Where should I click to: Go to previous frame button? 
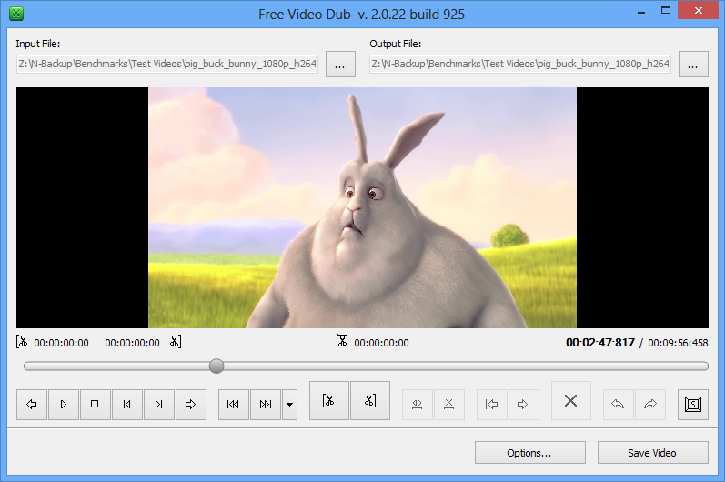126,405
